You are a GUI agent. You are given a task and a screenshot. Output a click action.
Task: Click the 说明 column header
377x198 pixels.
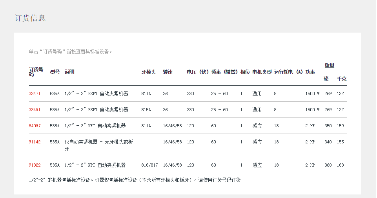(69, 72)
